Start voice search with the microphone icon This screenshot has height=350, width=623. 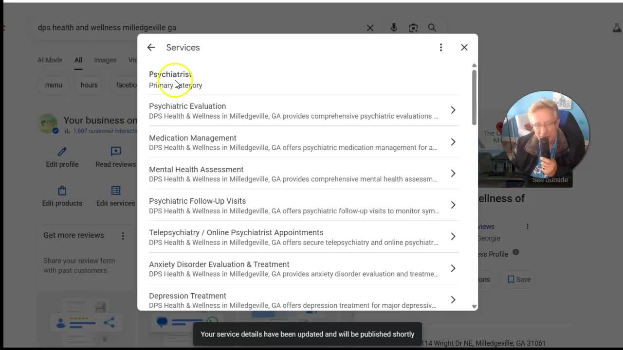394,28
